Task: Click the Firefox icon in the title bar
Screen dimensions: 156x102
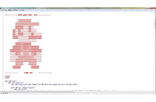Action: pos(1,8)
